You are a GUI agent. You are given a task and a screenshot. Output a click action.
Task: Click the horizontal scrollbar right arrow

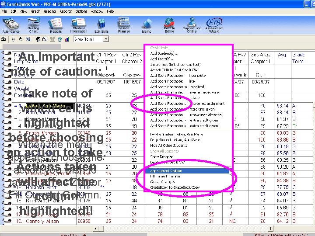pyautogui.click(x=271, y=229)
